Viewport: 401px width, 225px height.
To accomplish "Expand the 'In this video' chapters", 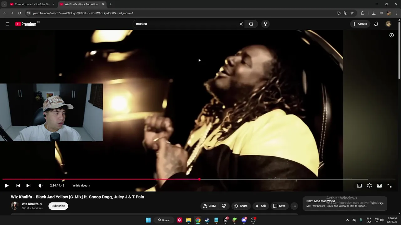I will pos(81,186).
